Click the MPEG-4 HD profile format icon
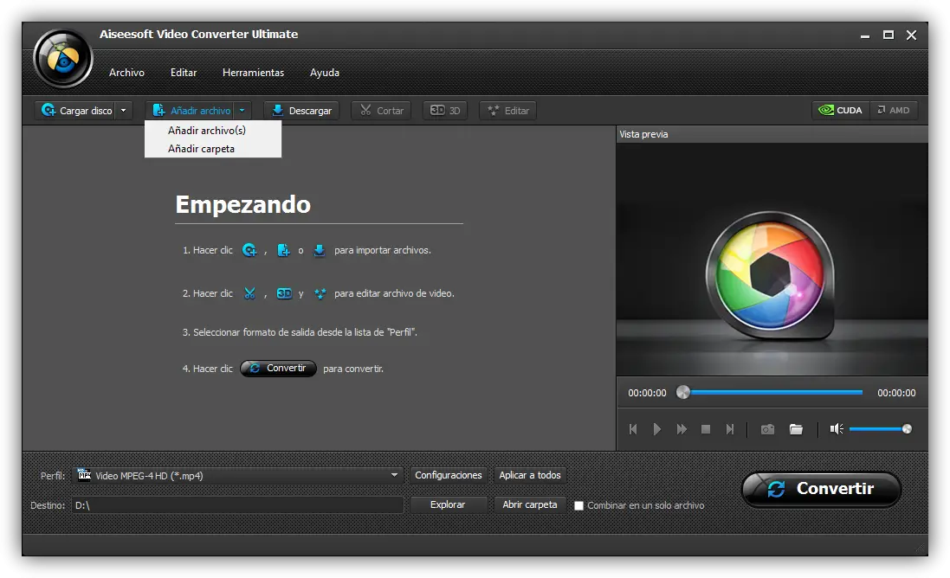 coord(84,475)
